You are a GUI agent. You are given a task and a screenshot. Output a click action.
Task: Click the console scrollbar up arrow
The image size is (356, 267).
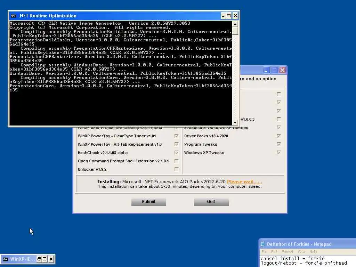(235, 24)
